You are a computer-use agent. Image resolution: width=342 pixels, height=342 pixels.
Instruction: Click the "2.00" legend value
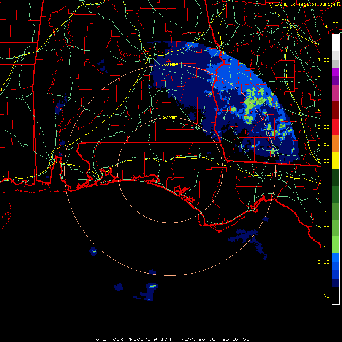click(323, 161)
